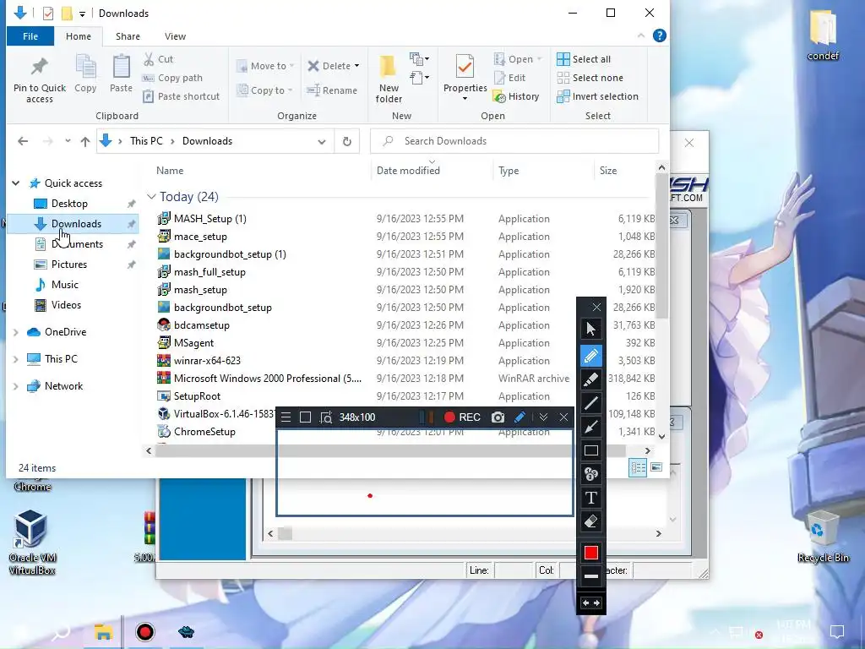Go up one folder level
Image resolution: width=865 pixels, height=649 pixels.
pos(85,141)
